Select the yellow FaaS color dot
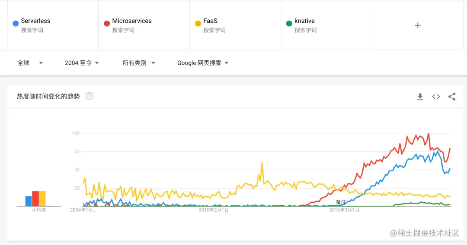The image size is (467, 245). (x=198, y=23)
